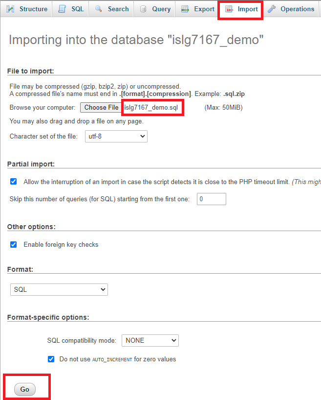
Task: Click the SQL tab scroll icon
Action: coord(62,9)
